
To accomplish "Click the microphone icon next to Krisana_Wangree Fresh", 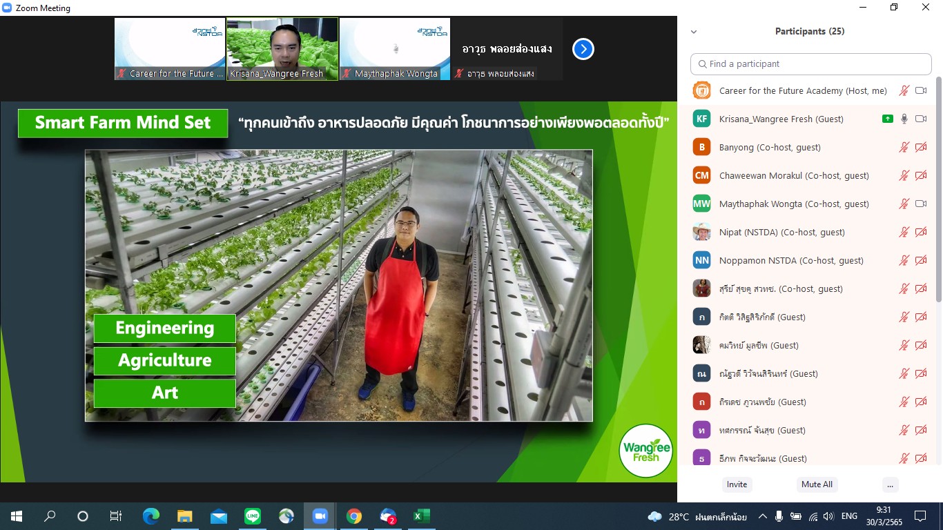I will click(x=904, y=119).
